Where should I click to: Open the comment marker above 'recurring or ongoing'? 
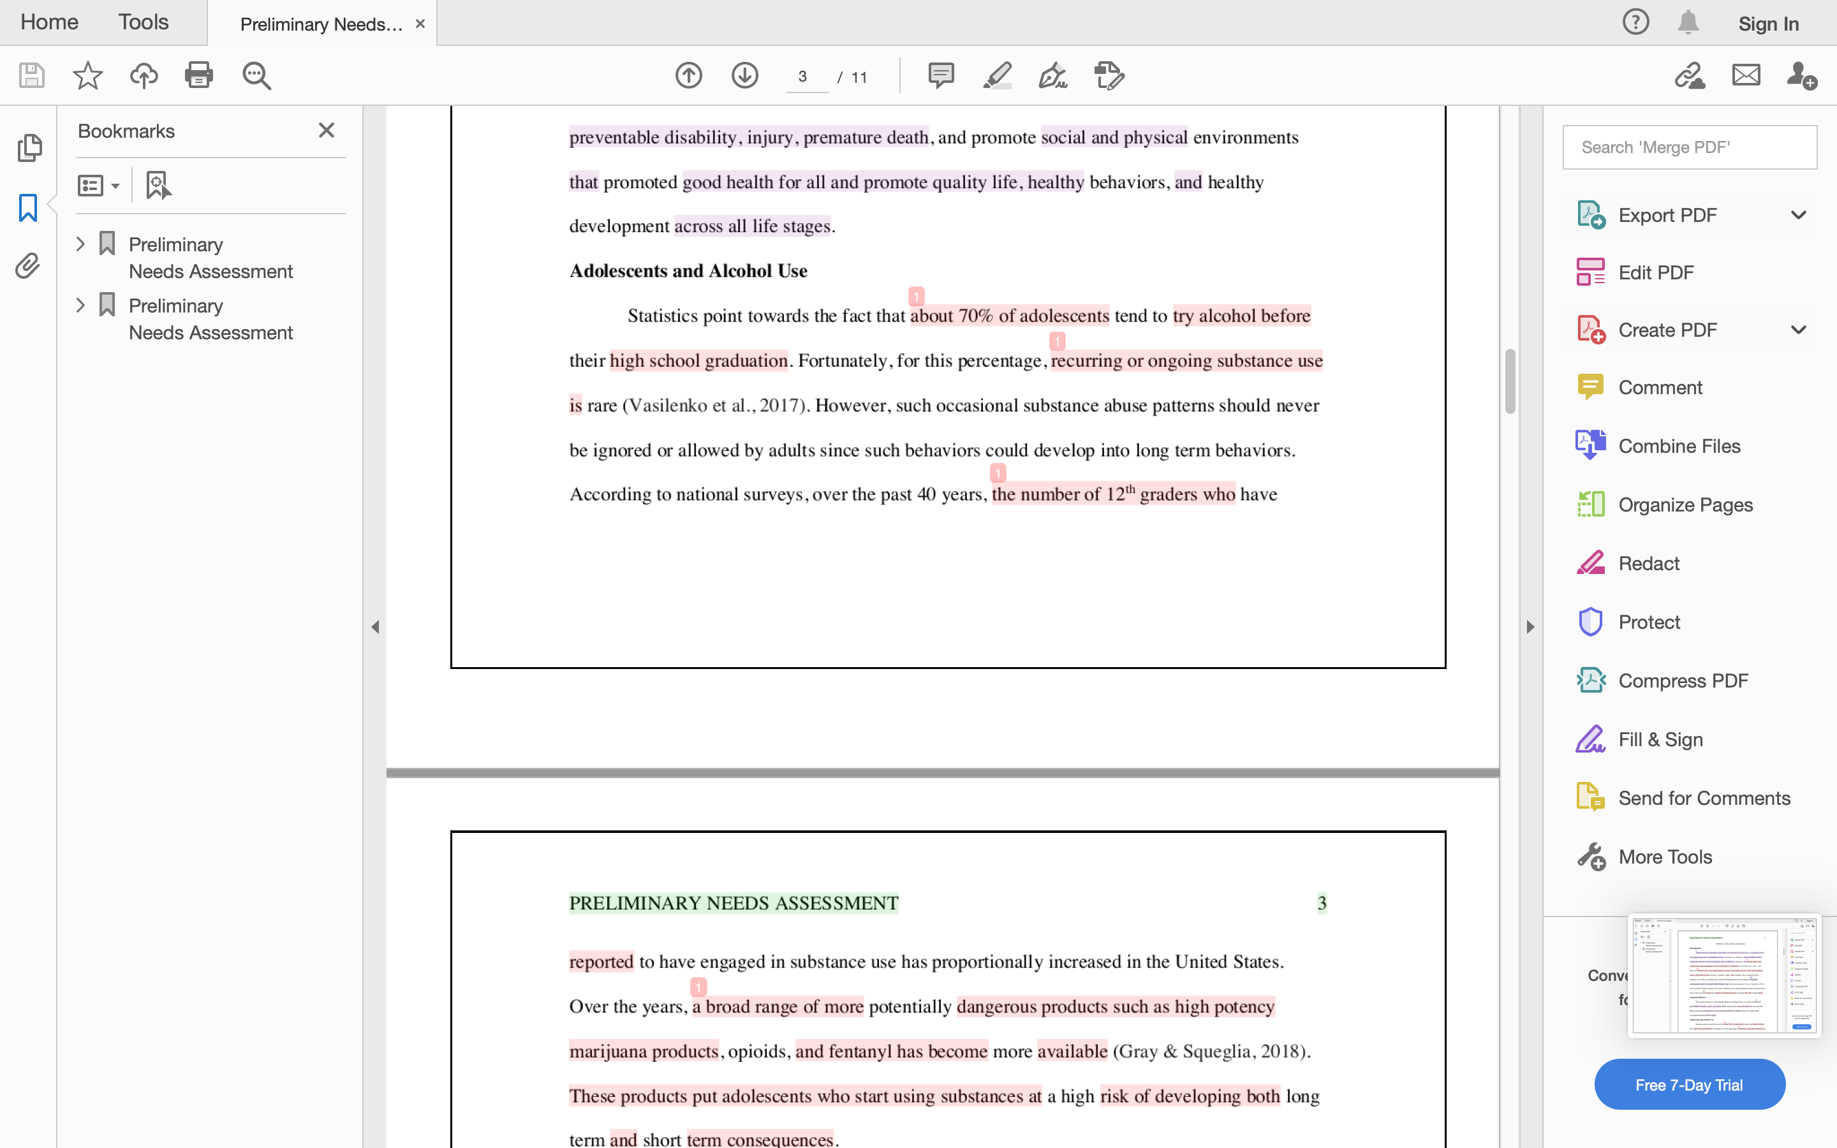coord(1058,341)
